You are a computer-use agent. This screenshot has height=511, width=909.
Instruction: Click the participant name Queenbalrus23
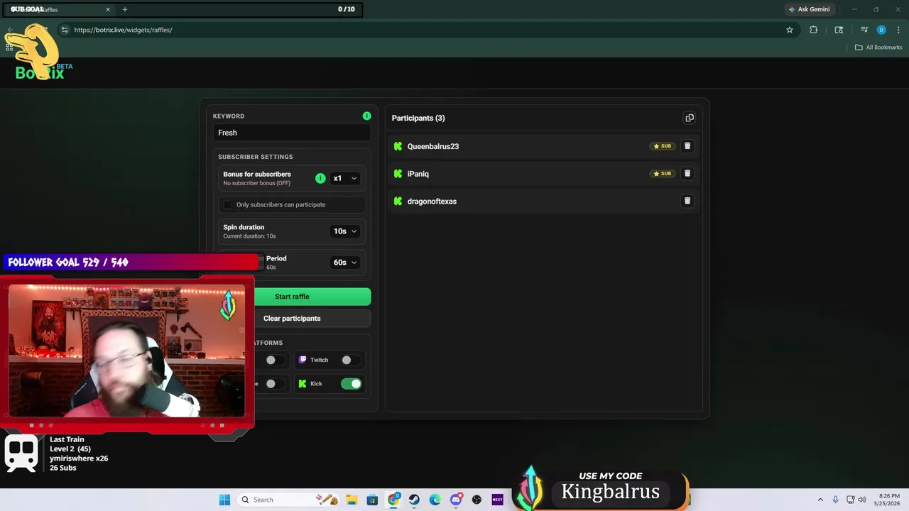point(433,146)
